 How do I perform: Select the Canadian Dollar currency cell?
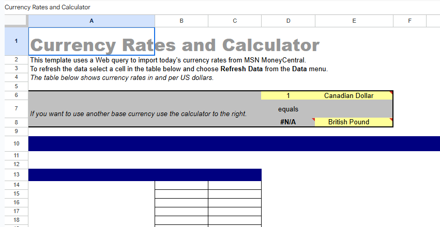354,95
